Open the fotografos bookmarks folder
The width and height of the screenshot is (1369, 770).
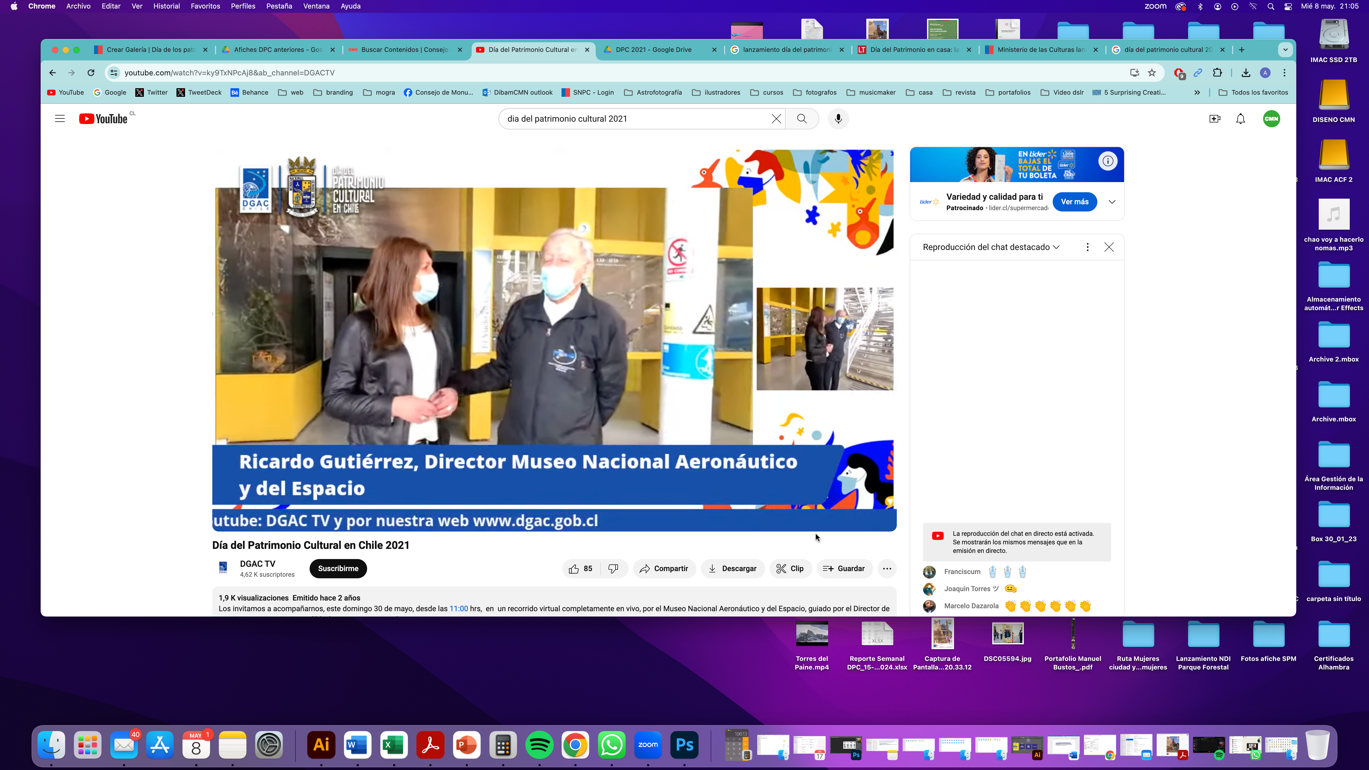[x=815, y=93]
